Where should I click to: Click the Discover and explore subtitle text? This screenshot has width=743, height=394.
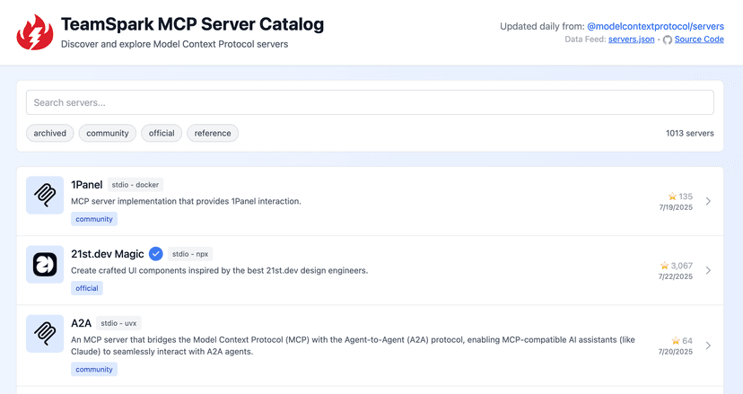tap(174, 44)
